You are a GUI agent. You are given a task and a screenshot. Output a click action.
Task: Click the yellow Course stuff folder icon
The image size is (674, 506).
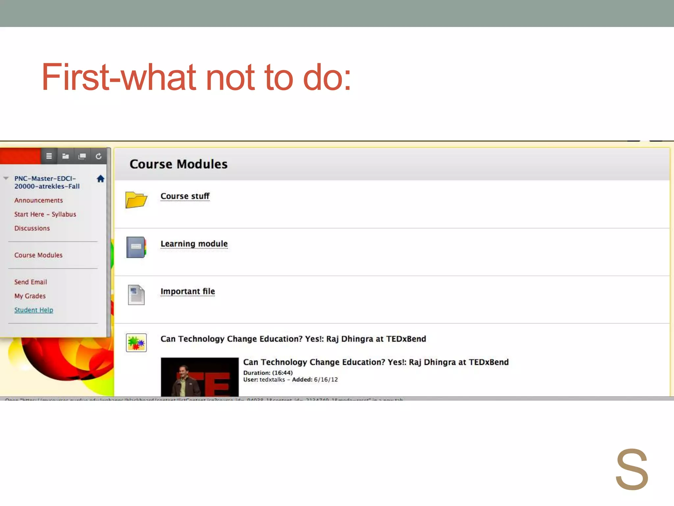[136, 200]
